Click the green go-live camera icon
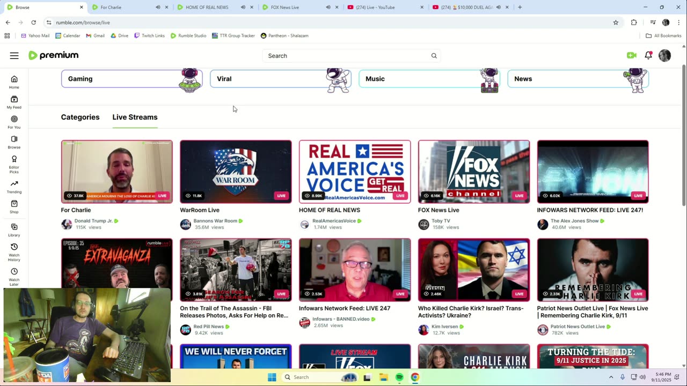This screenshot has height=386, width=687. click(631, 55)
